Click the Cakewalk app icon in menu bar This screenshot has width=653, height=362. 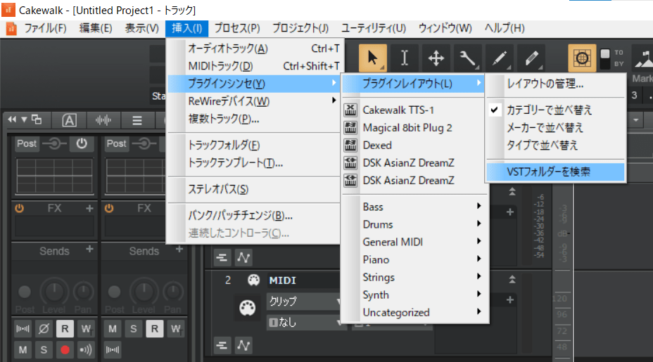click(11, 28)
